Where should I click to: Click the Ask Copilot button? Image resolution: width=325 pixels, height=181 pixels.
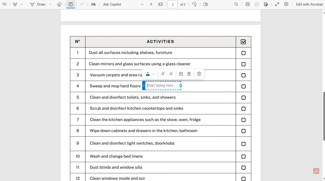coord(112,4)
